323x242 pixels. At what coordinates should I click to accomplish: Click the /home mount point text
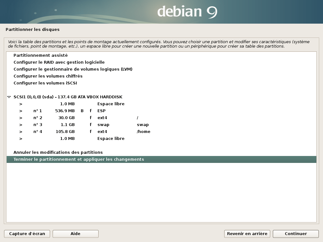(144, 132)
